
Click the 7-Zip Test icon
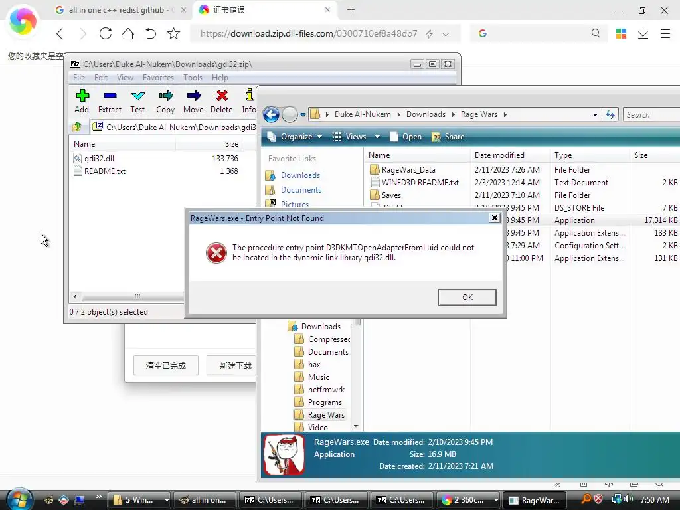pyautogui.click(x=137, y=96)
